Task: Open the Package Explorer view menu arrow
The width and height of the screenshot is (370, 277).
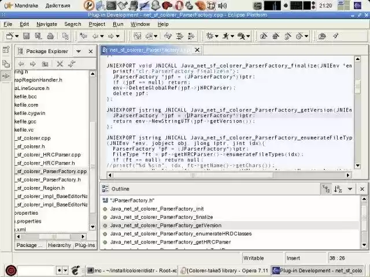Action: pyautogui.click(x=79, y=51)
